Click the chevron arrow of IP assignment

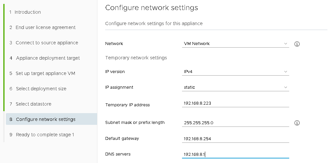pyautogui.click(x=286, y=87)
